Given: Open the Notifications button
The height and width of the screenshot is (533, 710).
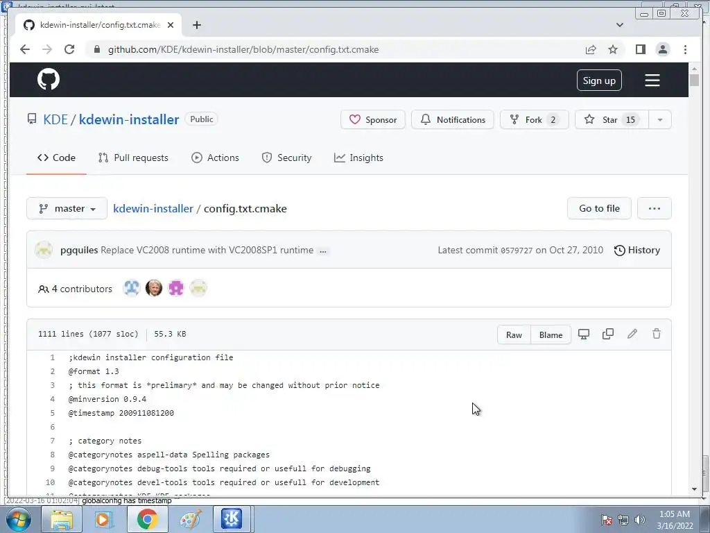Looking at the screenshot, I should tap(452, 119).
